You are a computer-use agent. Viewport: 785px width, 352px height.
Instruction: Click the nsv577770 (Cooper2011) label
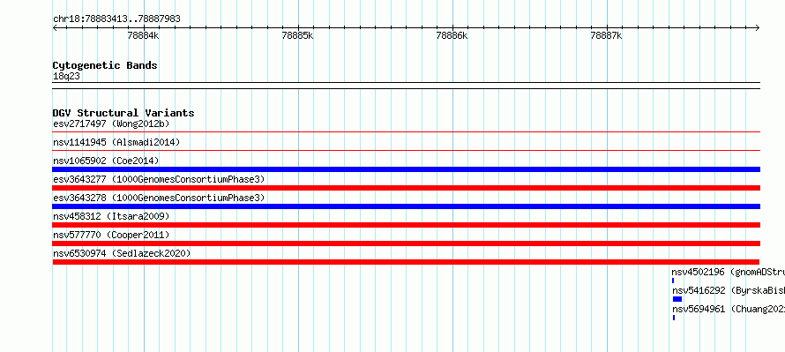point(111,235)
